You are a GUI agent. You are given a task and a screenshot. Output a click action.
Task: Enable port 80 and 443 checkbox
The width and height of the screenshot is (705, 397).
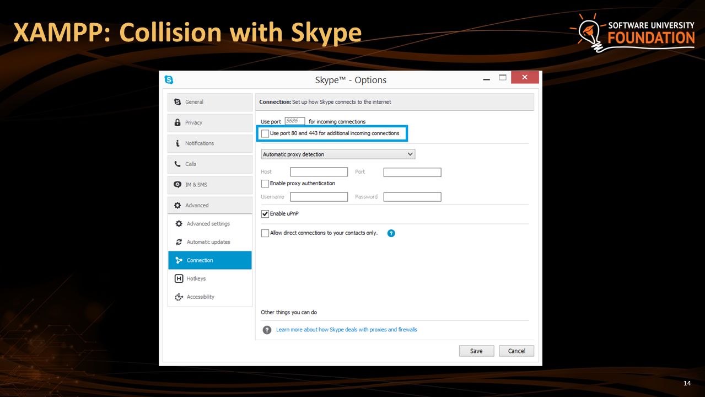266,133
